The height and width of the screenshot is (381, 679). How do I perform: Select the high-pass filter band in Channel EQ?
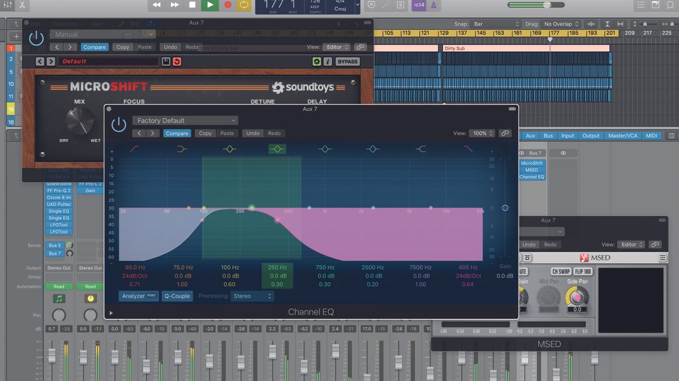coord(134,149)
